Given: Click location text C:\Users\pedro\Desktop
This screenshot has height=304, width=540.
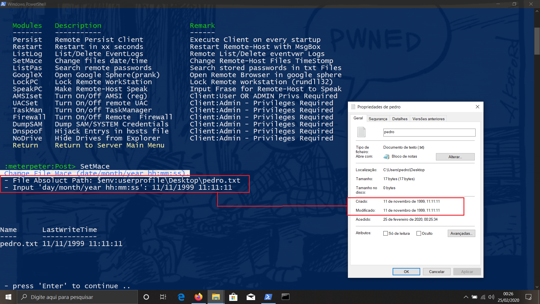Looking at the screenshot, I should coord(404,170).
